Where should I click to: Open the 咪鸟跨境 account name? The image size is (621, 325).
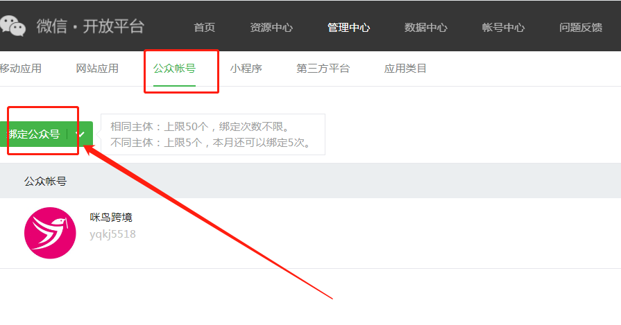tap(111, 217)
